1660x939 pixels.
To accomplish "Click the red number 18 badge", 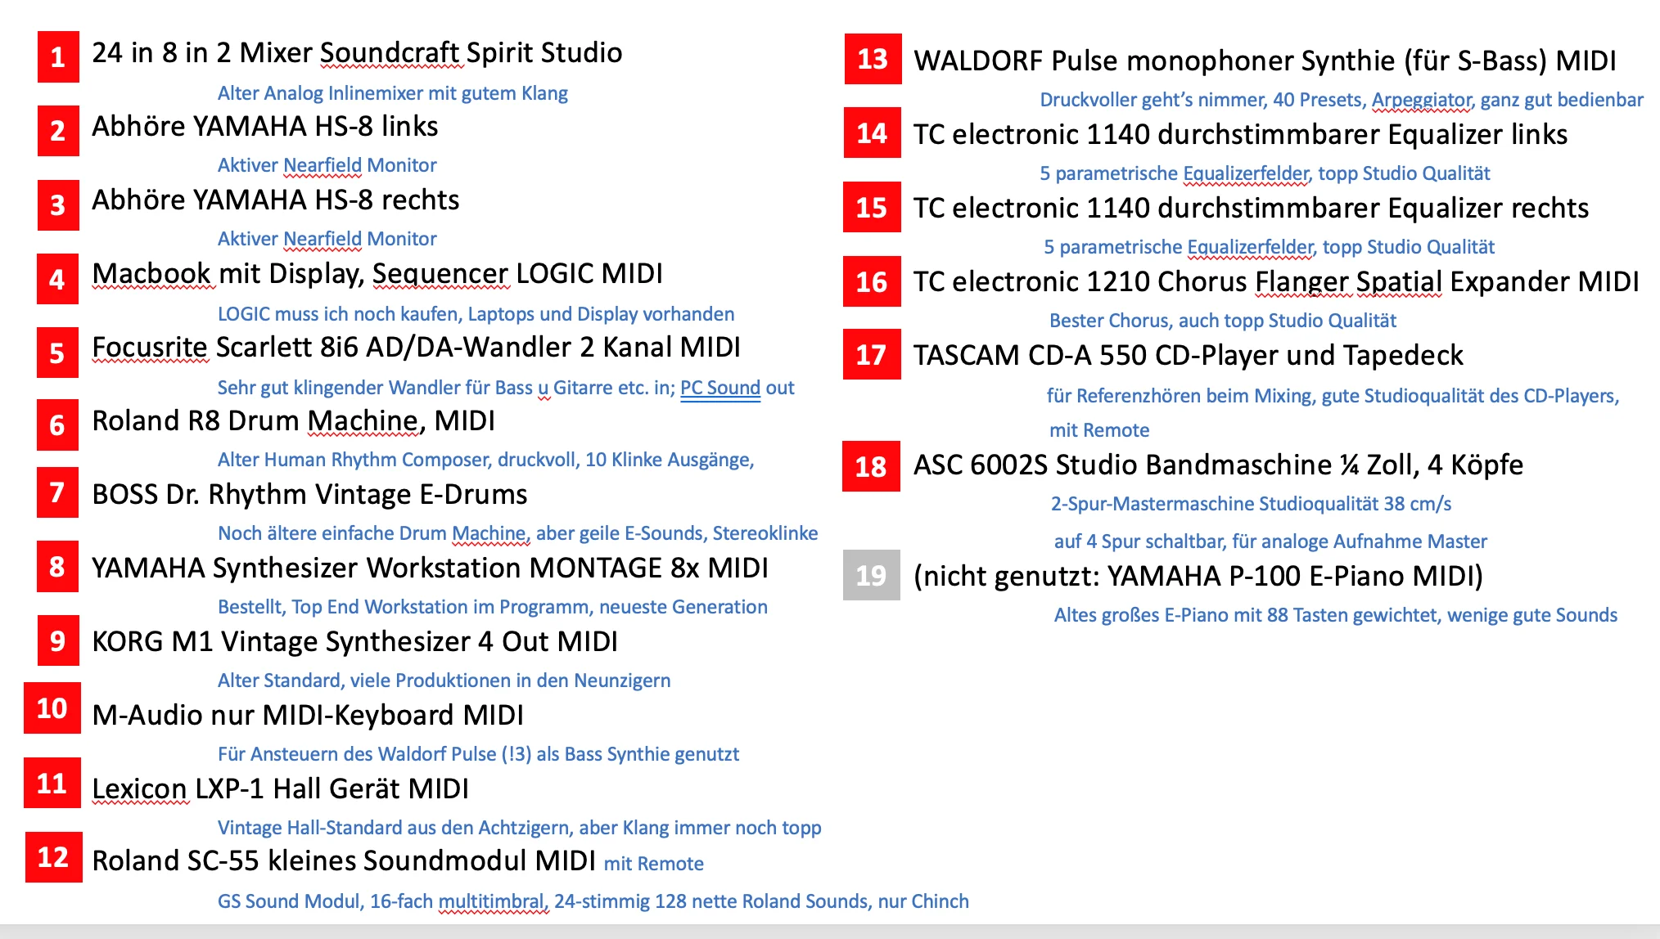I will tap(871, 466).
